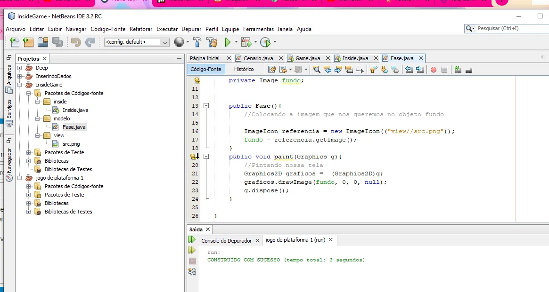
Task: Click the Undo arrow in toolbar
Action: (x=75, y=42)
